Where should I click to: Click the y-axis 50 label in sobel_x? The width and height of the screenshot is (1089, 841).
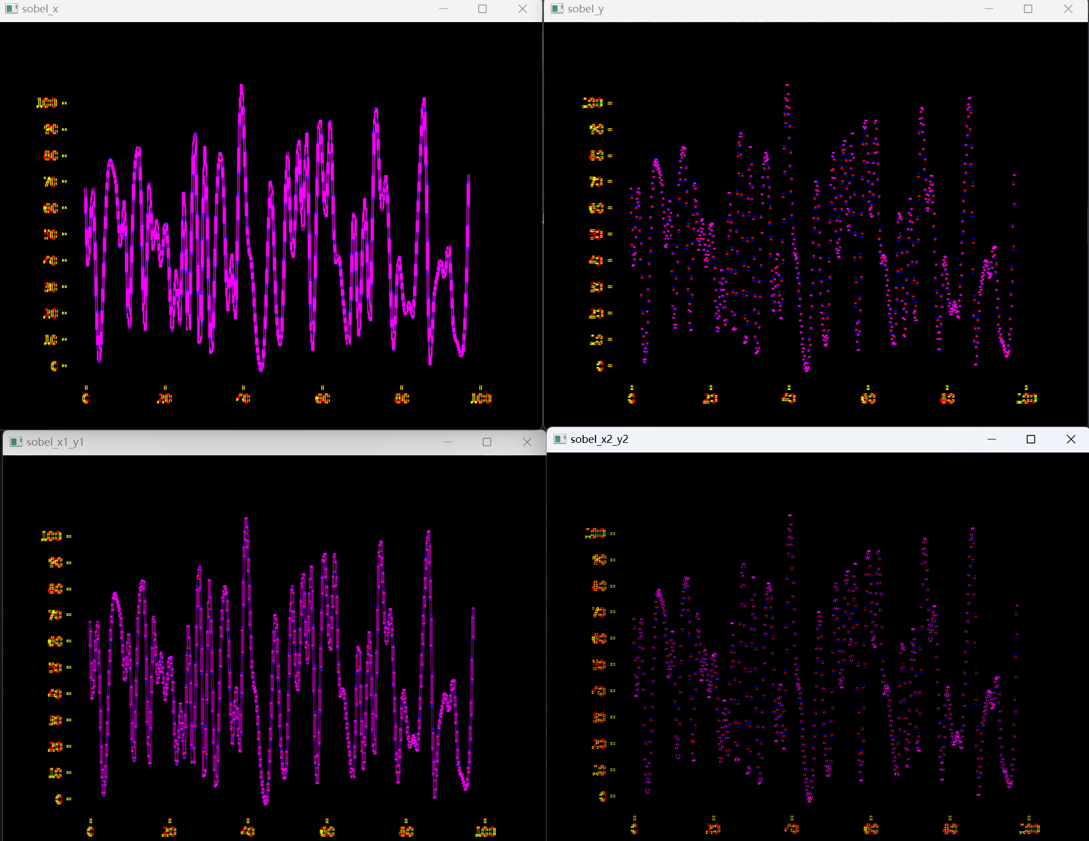tap(50, 234)
